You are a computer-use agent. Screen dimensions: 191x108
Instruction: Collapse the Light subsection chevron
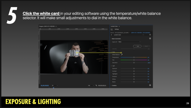pyautogui.click(x=111, y=66)
